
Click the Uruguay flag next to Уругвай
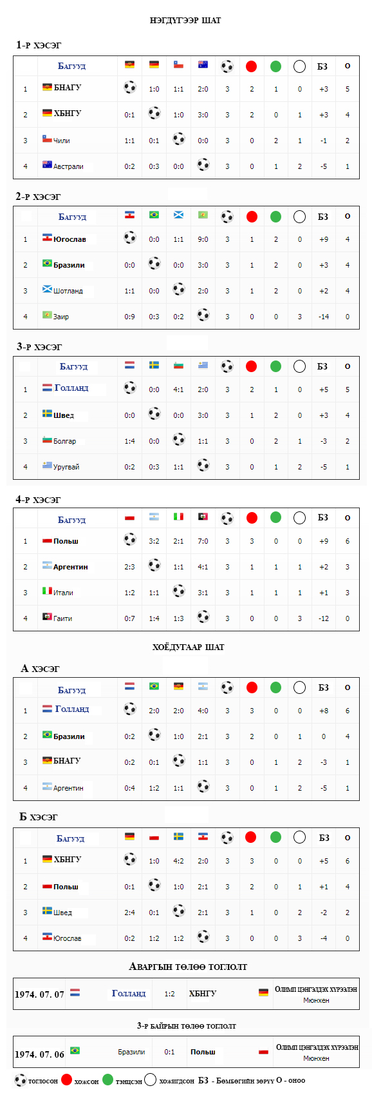click(47, 465)
